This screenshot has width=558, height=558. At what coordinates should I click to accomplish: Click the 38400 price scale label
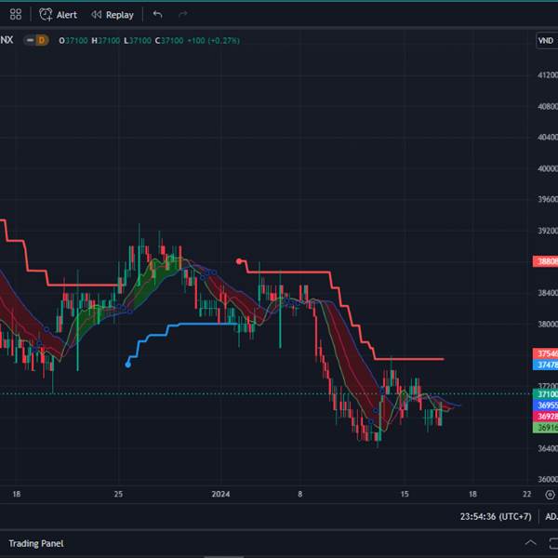tap(548, 293)
